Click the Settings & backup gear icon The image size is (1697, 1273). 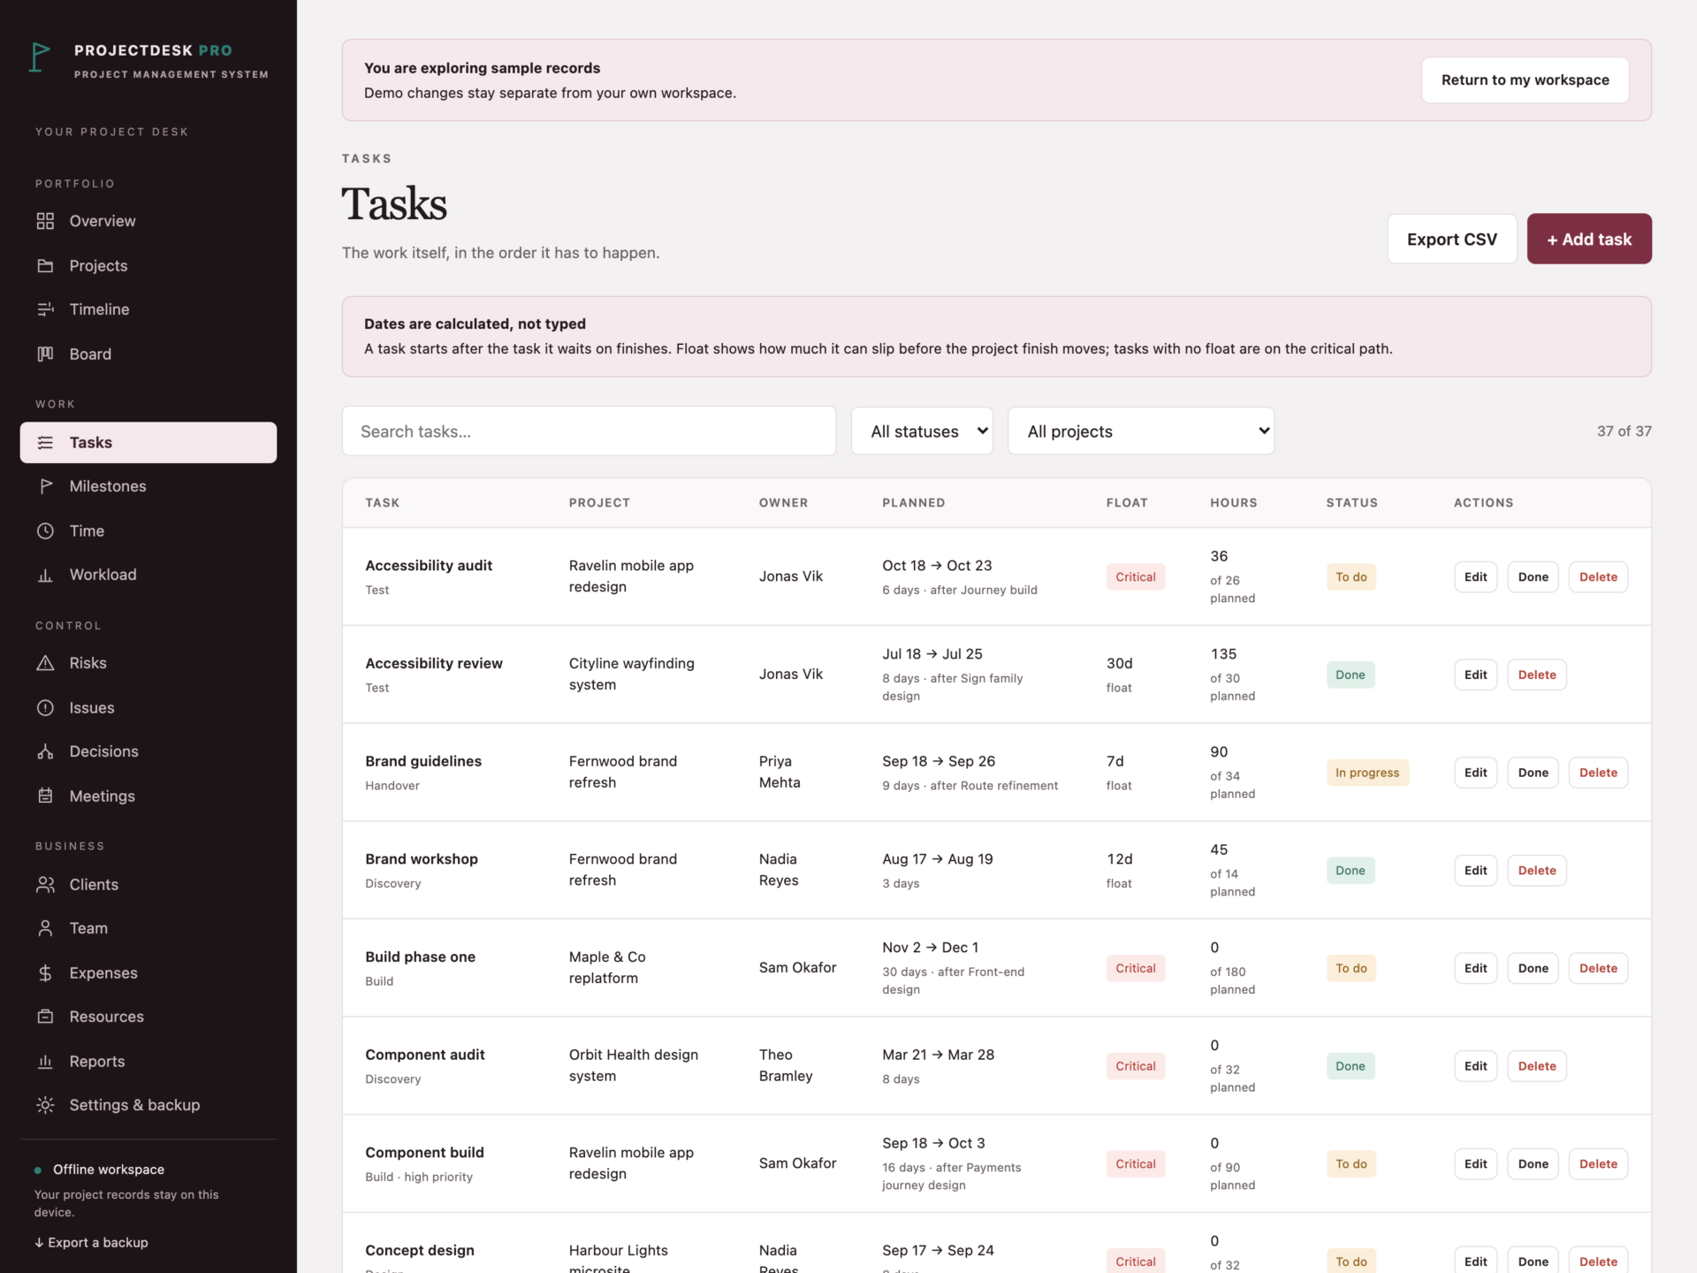coord(45,1105)
